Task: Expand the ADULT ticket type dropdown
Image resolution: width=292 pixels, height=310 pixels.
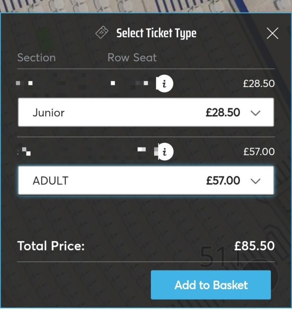Action: (x=146, y=181)
